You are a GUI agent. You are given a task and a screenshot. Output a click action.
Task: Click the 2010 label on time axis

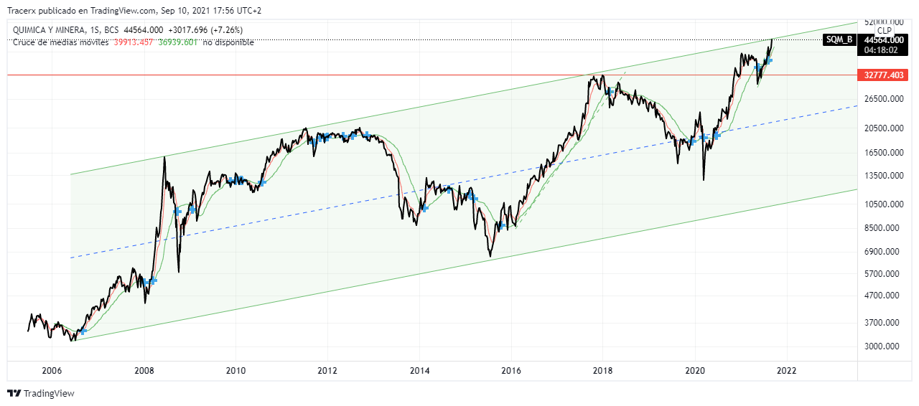(235, 371)
